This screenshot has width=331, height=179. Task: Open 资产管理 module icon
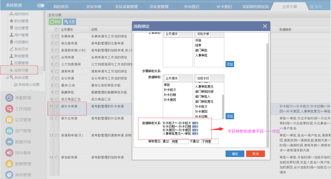pyautogui.click(x=9, y=131)
